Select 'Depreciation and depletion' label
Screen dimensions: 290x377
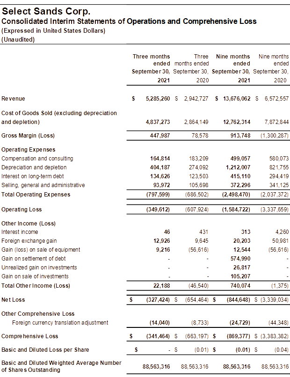coord(34,167)
